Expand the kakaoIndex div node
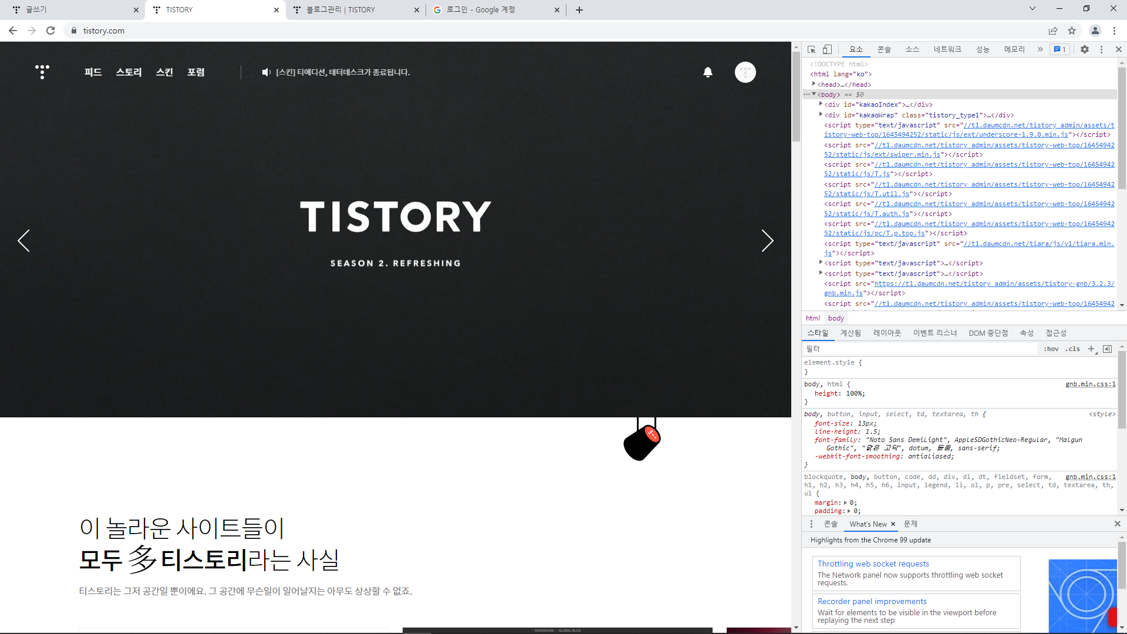Image resolution: width=1127 pixels, height=634 pixels. point(821,104)
